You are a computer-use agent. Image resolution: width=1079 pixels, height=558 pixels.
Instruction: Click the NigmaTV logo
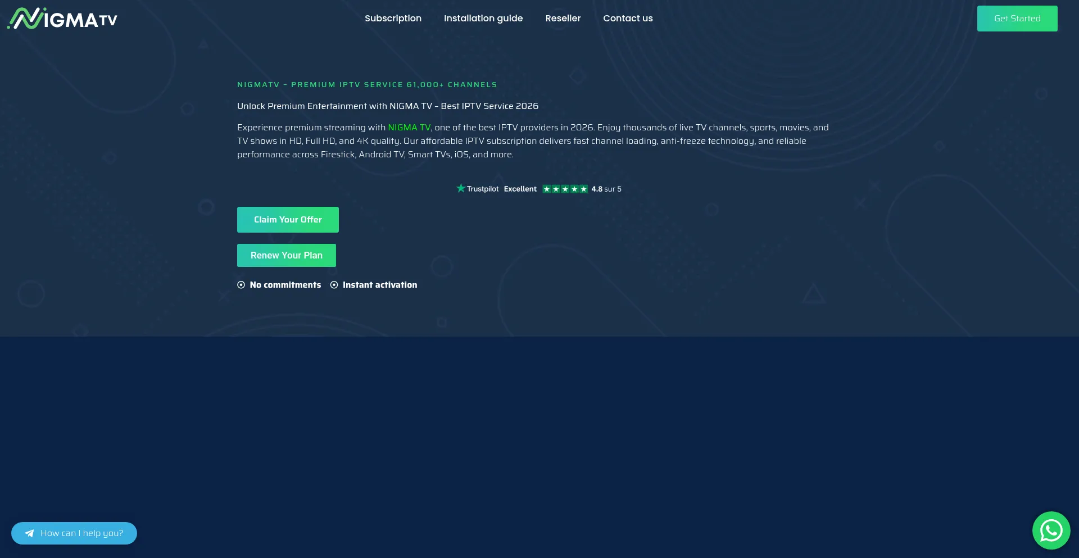tap(62, 19)
